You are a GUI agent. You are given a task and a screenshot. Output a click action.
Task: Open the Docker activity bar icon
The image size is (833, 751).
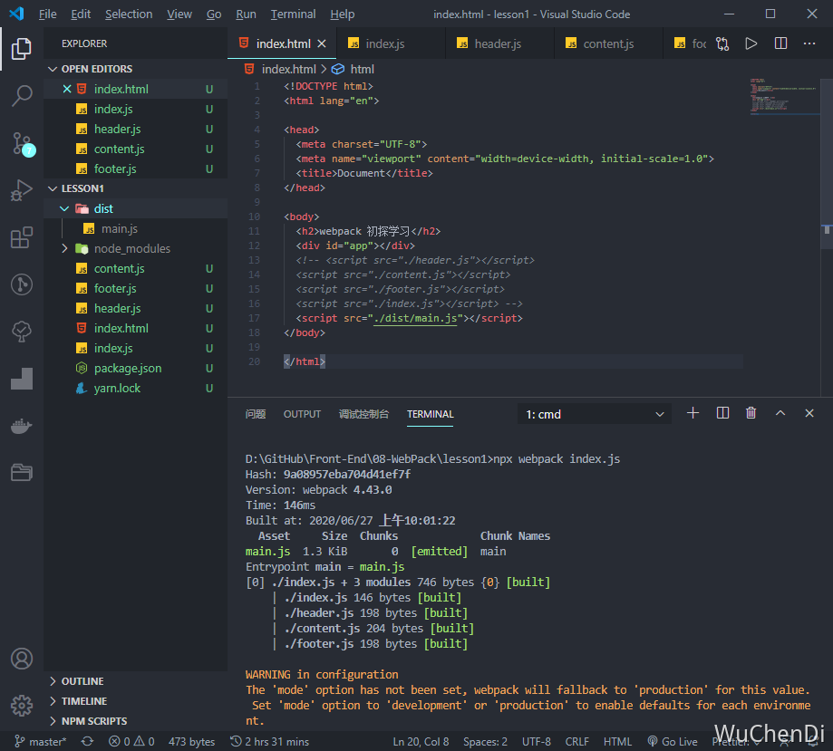(x=21, y=426)
